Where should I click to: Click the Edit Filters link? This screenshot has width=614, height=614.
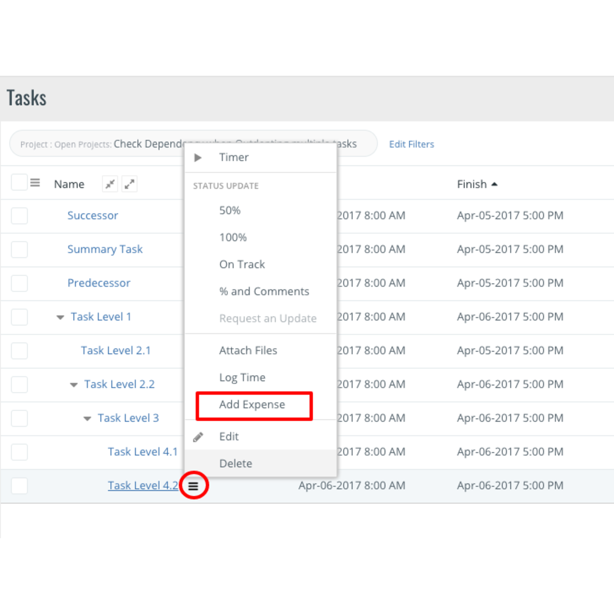(x=411, y=144)
